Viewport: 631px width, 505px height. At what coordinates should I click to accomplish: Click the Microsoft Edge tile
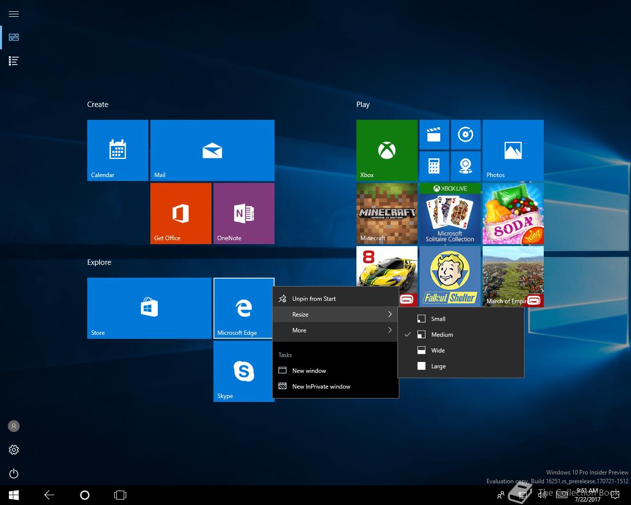pos(243,308)
